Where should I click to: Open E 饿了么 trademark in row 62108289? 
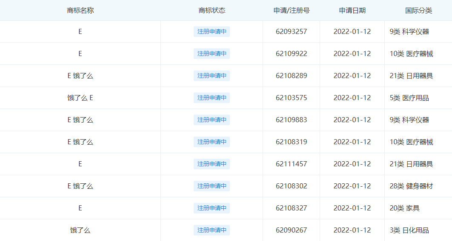pyautogui.click(x=80, y=76)
